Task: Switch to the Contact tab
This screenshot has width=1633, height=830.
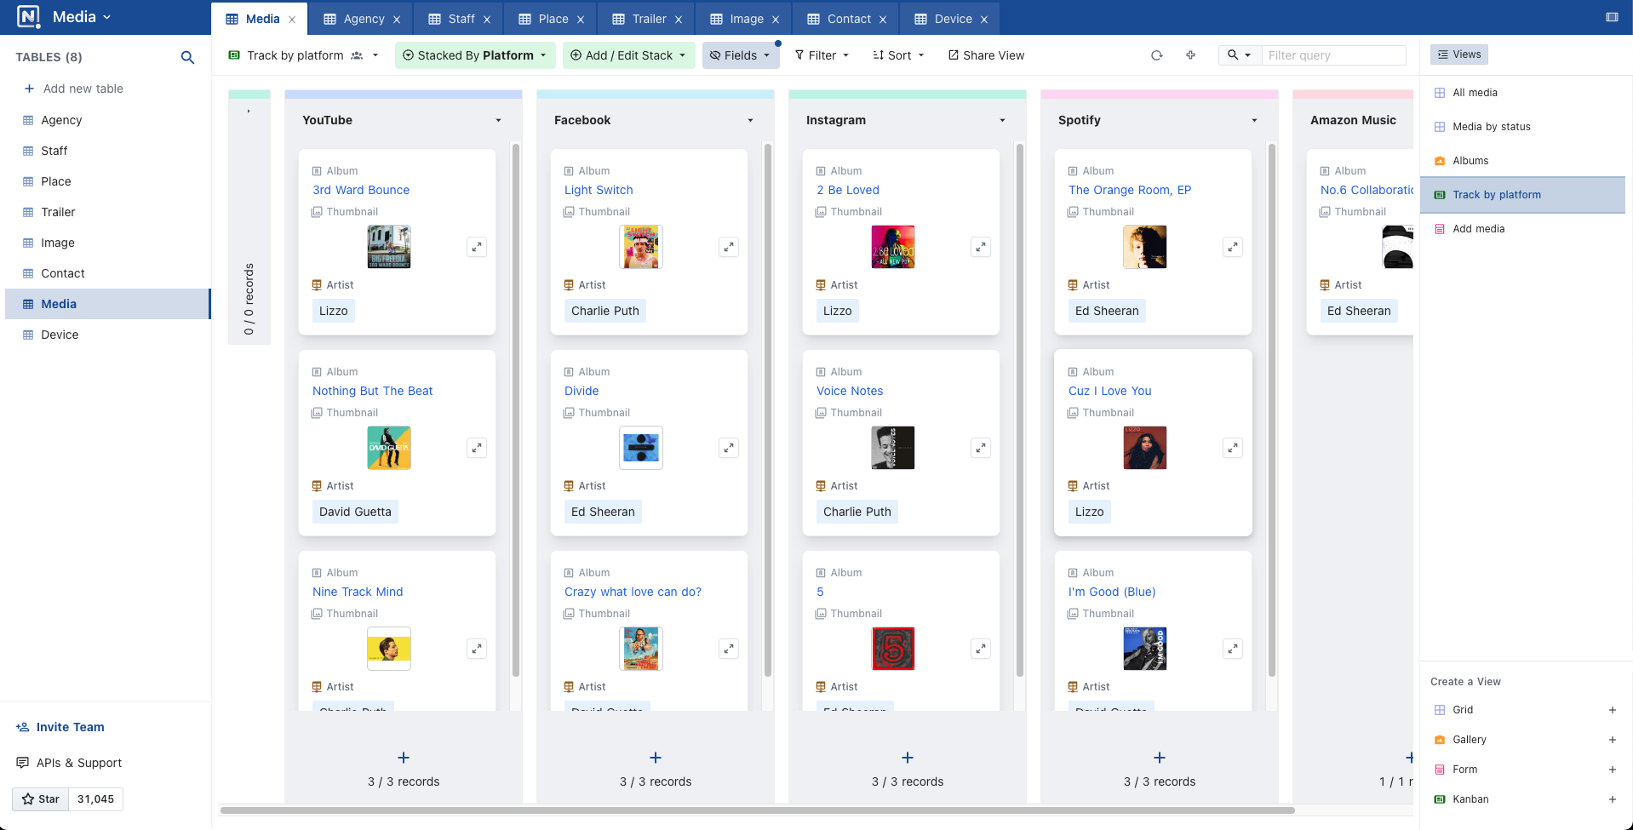Action: [x=849, y=19]
